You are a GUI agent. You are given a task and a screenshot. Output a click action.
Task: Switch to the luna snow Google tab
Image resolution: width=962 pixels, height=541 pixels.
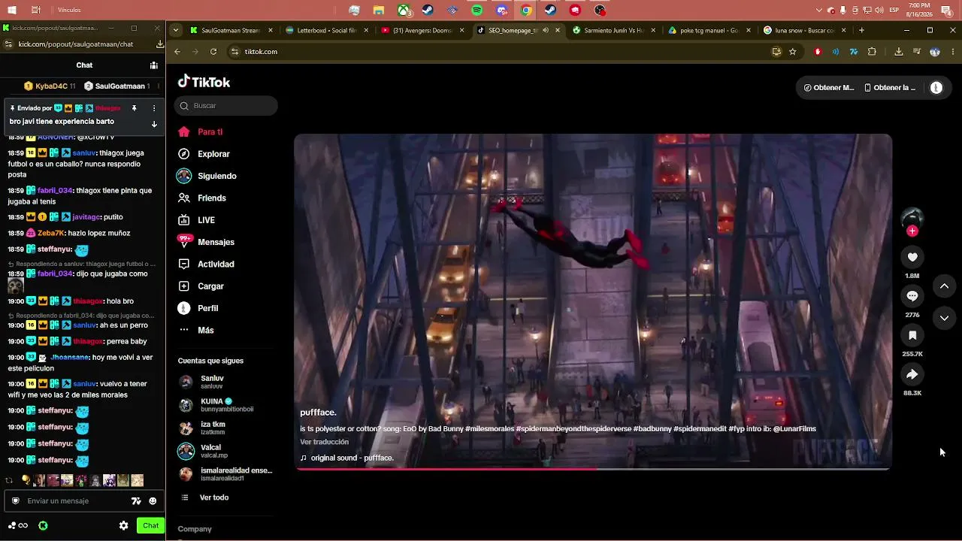804,31
